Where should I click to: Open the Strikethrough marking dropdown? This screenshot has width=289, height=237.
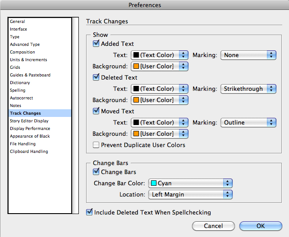[x=248, y=89]
